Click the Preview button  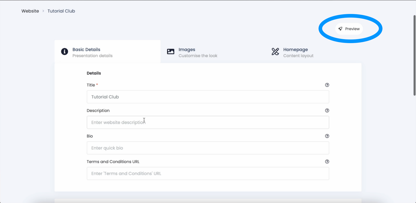[349, 29]
